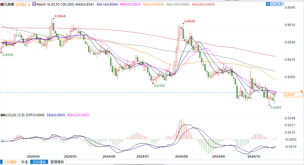Switch to the VIP指标 tab
304x165 pixels.
point(11,162)
